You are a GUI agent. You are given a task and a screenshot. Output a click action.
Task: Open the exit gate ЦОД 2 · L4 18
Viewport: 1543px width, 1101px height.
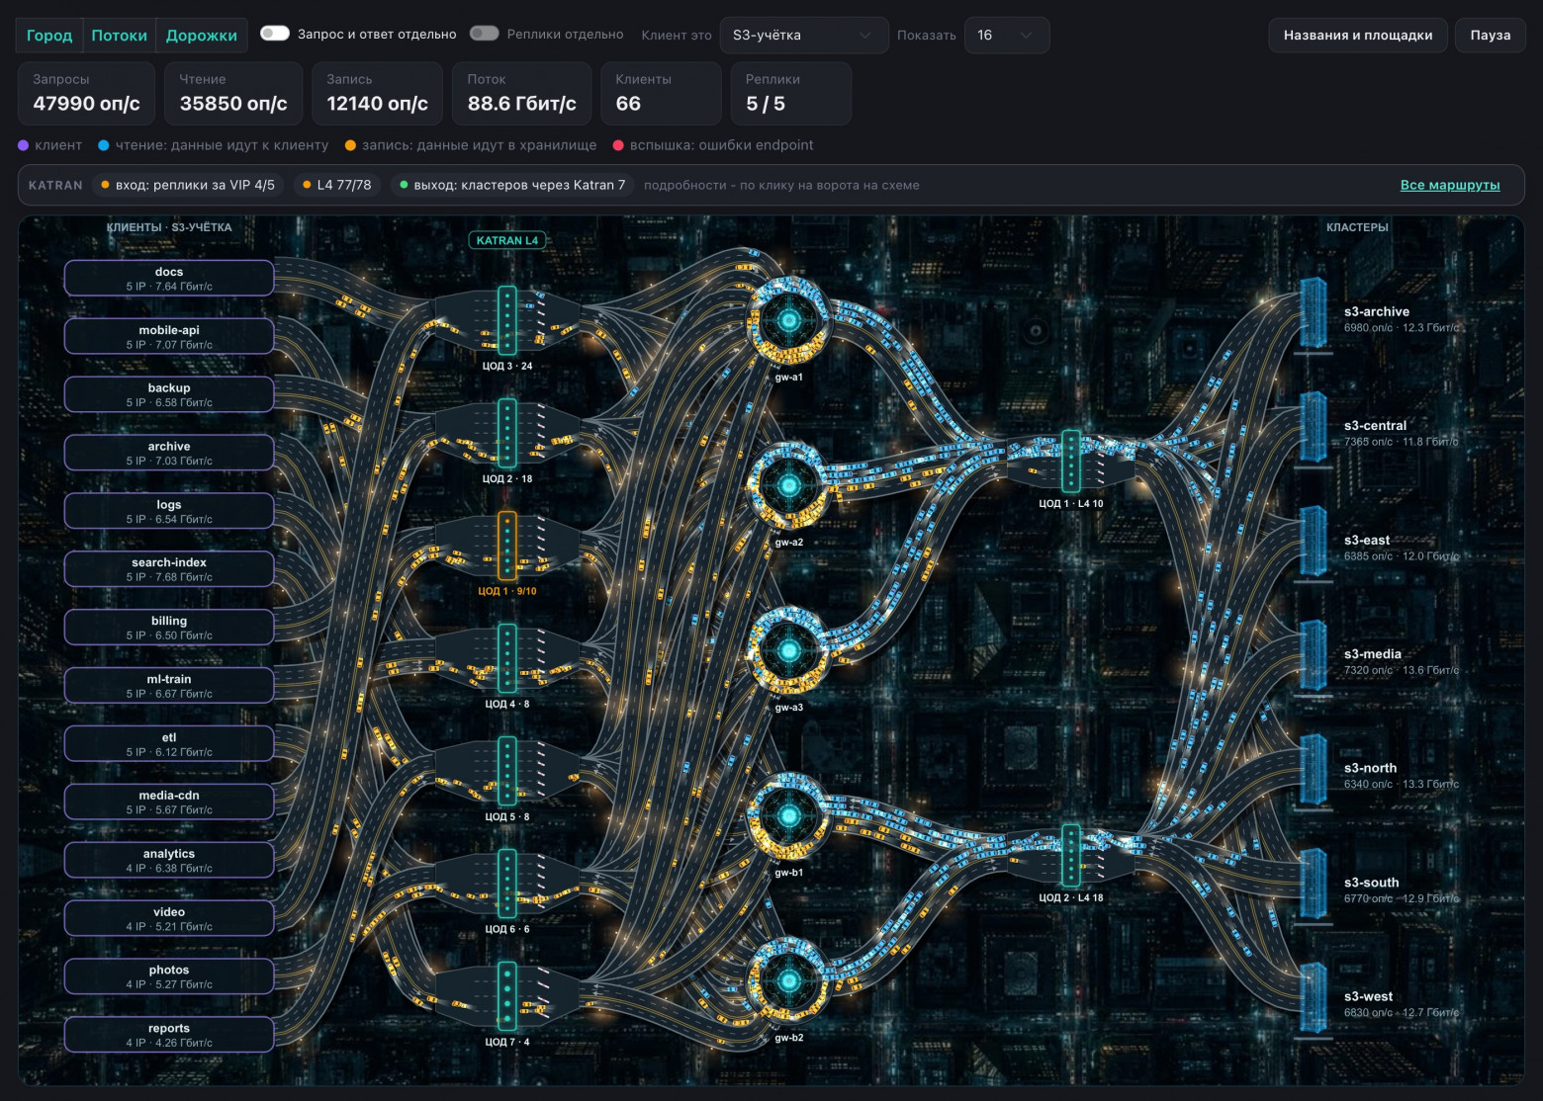(1071, 856)
